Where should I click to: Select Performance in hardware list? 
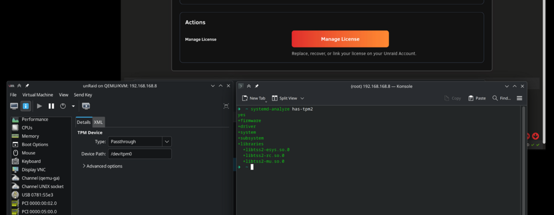[41, 119]
